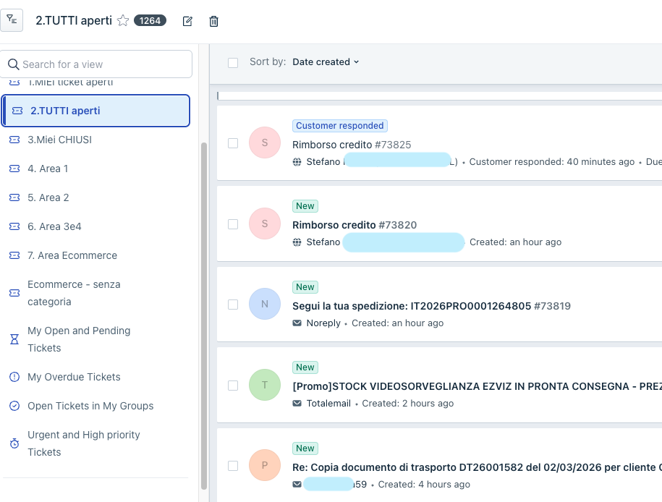Switch to the 7. Area Ecommerce view

click(72, 255)
